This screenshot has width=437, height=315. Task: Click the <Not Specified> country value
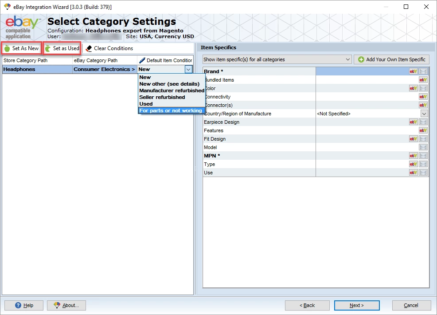point(334,114)
